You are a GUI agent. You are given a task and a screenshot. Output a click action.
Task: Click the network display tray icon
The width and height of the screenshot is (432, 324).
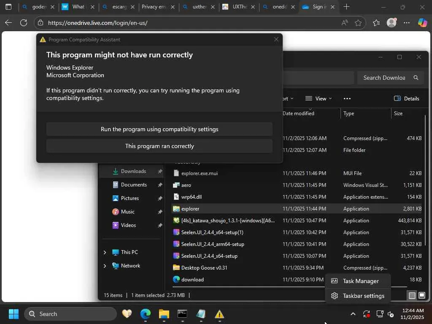380,314
